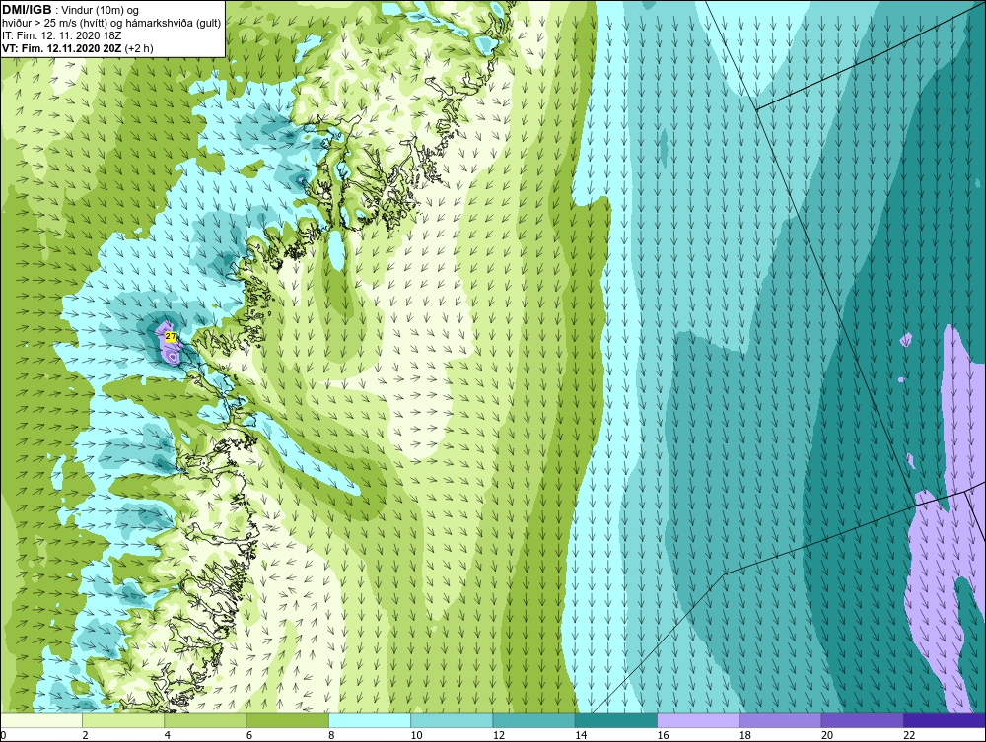Pick the violet 20–22 m/s legend swatch
Image resolution: width=986 pixels, height=742 pixels.
click(x=862, y=720)
